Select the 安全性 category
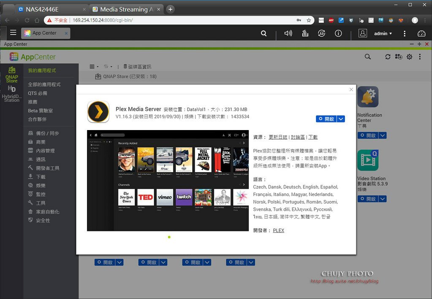The image size is (432, 299). [x=39, y=220]
